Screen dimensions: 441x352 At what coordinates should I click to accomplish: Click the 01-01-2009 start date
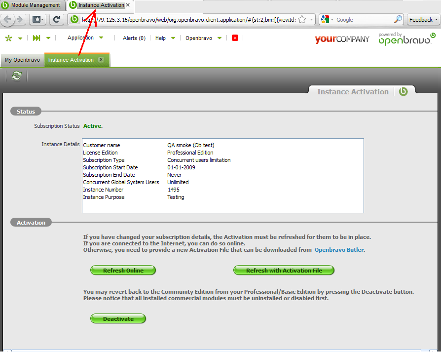click(181, 167)
